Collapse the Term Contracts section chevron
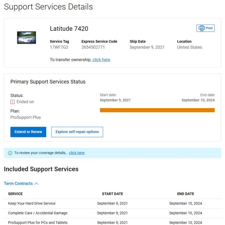225x225 pixels. (37, 183)
